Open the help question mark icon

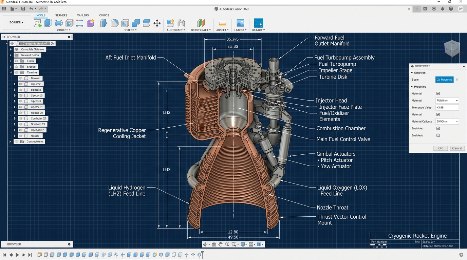click(451, 9)
